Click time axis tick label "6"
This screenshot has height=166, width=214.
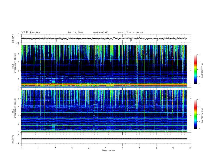122,148
